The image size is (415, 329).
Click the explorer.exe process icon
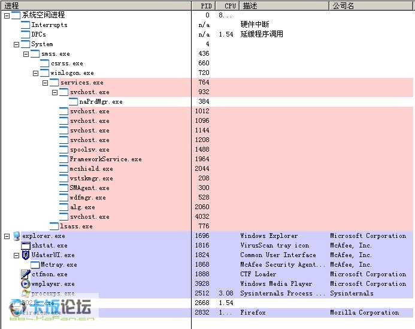pos(16,236)
